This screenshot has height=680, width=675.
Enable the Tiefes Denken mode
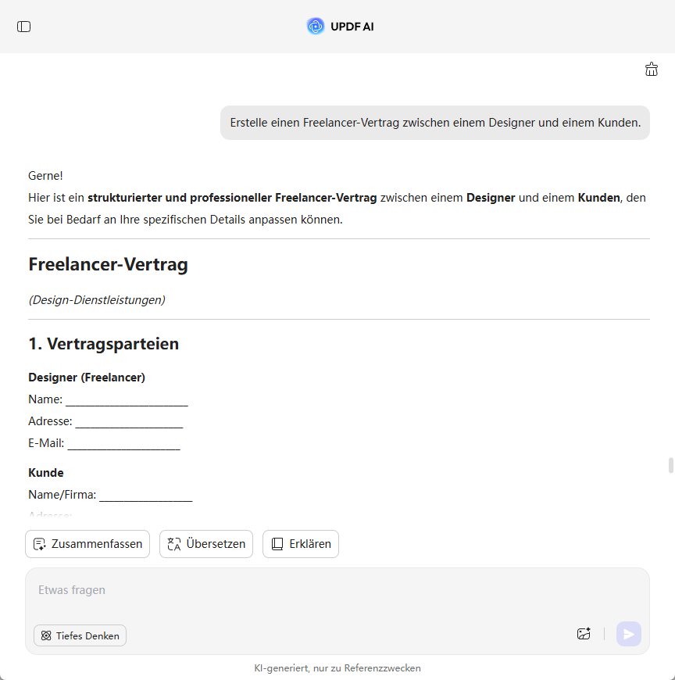point(80,635)
